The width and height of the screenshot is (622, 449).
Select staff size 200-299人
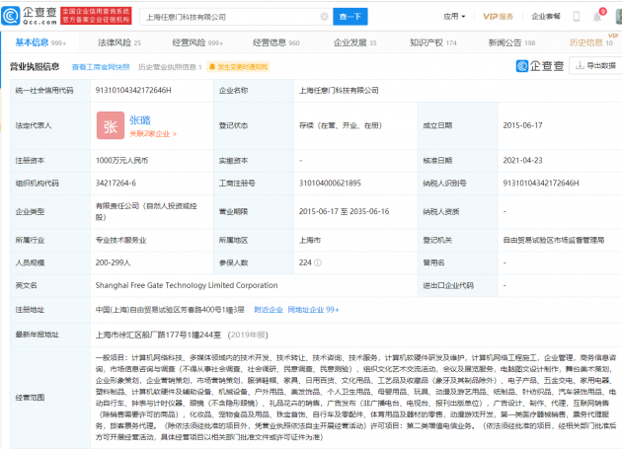pos(114,262)
